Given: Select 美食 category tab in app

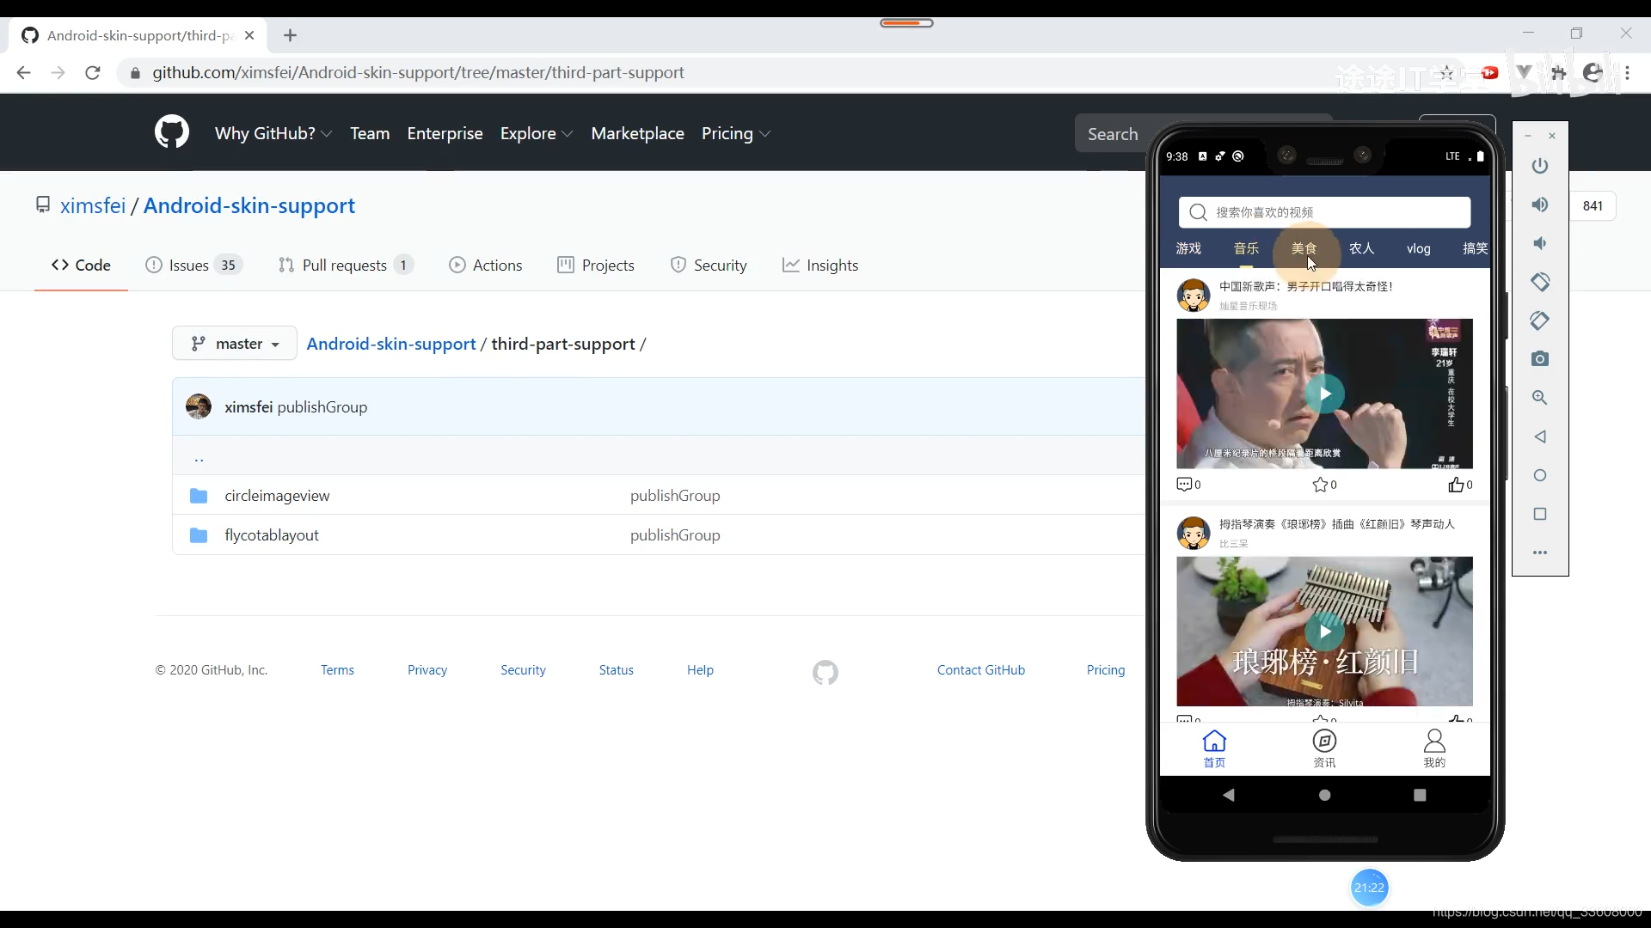Looking at the screenshot, I should coord(1304,248).
